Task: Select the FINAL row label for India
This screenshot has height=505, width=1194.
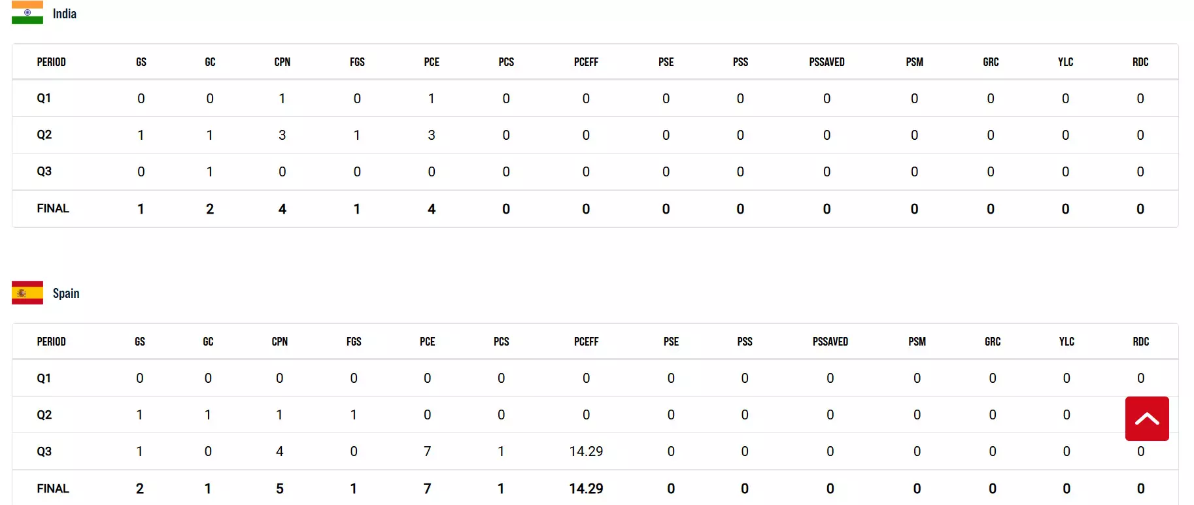Action: [53, 208]
